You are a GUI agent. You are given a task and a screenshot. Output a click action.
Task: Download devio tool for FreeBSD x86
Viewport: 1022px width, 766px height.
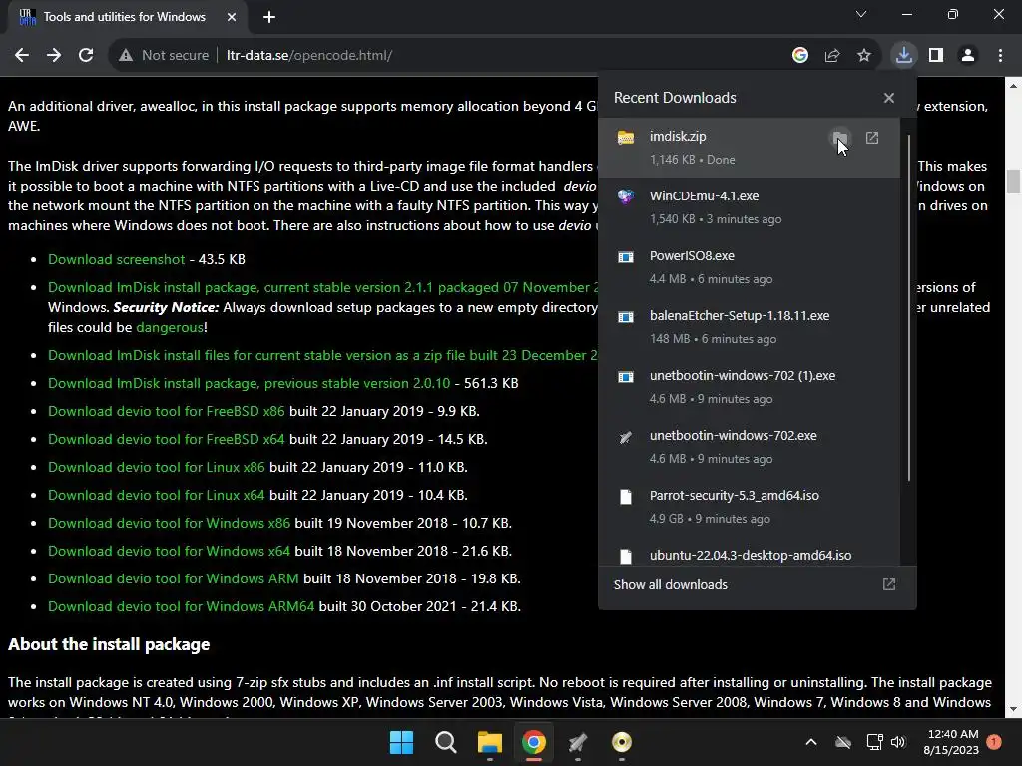click(167, 411)
